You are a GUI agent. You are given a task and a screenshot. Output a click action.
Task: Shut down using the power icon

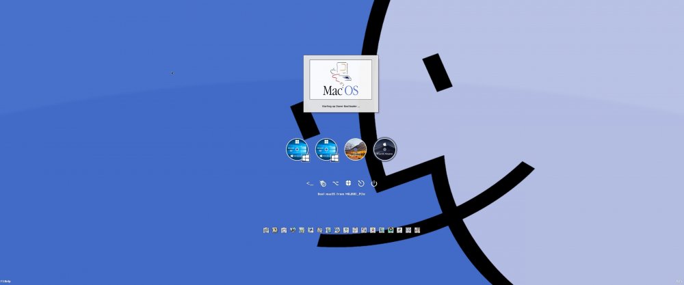tap(374, 183)
